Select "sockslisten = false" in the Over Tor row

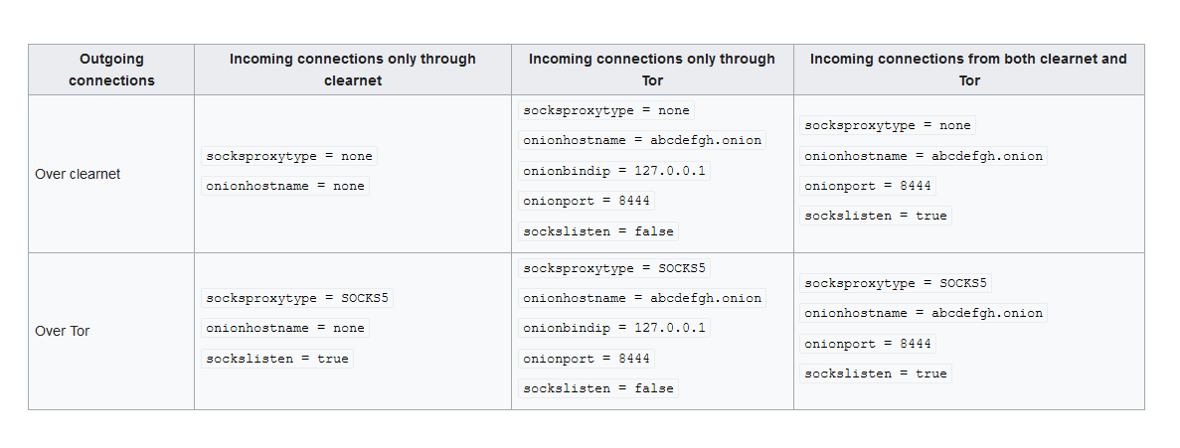coord(598,387)
